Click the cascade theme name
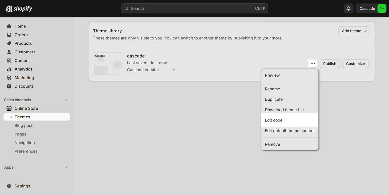Viewport: 389px width, 195px height. pyautogui.click(x=136, y=56)
